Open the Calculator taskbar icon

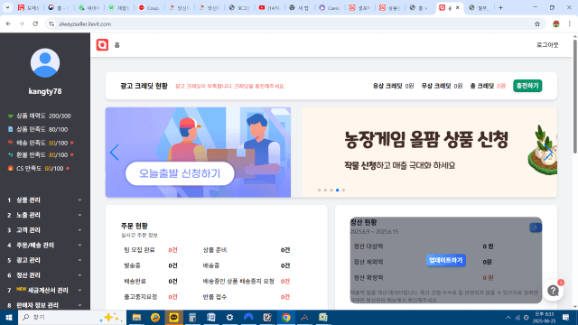(x=192, y=317)
